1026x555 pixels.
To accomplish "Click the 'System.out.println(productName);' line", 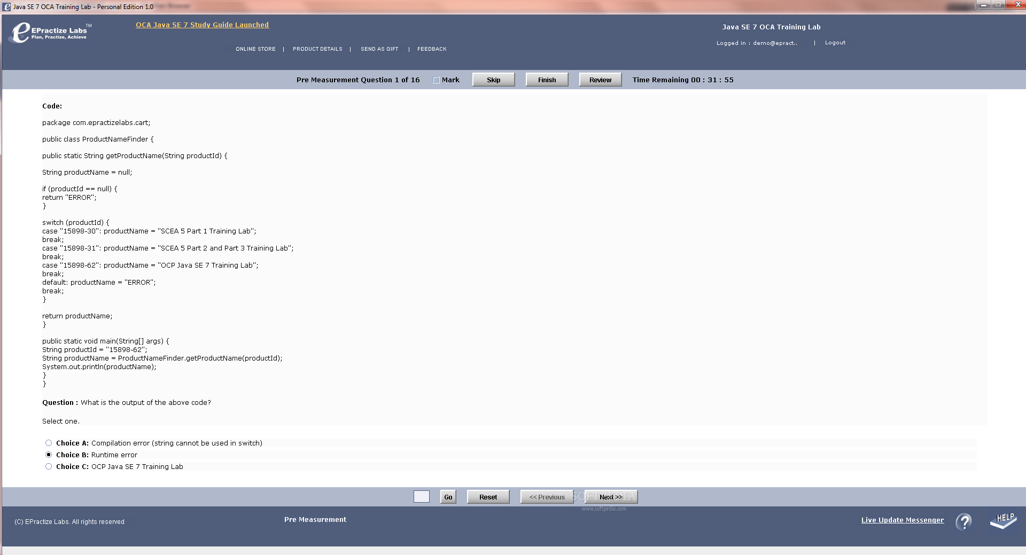I will coord(99,367).
